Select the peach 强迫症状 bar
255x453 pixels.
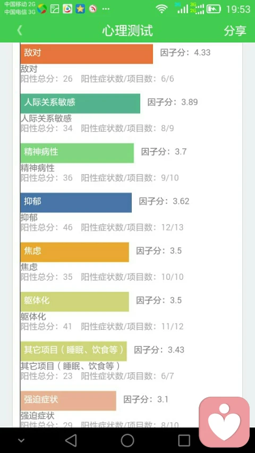[68, 401]
